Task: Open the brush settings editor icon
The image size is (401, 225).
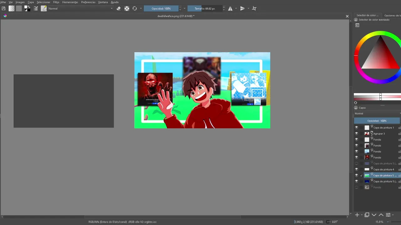Action: 36,8
